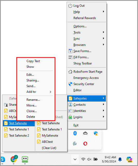Open RoboForm green robot taskbar icon

pos(25,159)
